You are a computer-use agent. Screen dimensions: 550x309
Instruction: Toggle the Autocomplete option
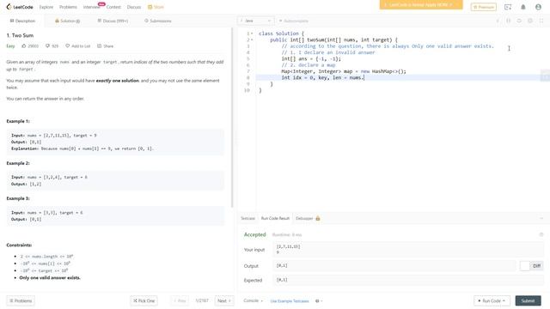[x=294, y=21]
